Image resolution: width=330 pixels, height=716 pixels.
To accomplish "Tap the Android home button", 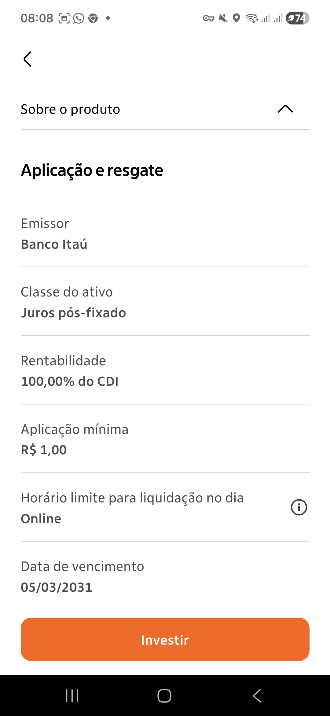I will point(164,695).
